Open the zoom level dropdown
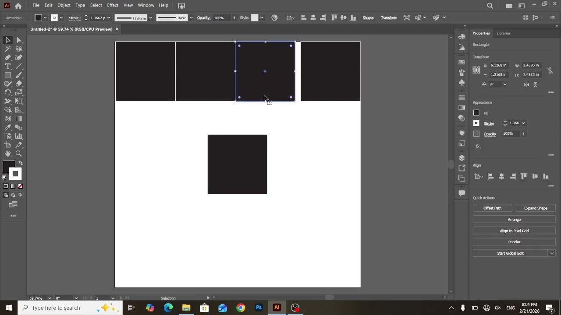The width and height of the screenshot is (561, 315). point(50,298)
